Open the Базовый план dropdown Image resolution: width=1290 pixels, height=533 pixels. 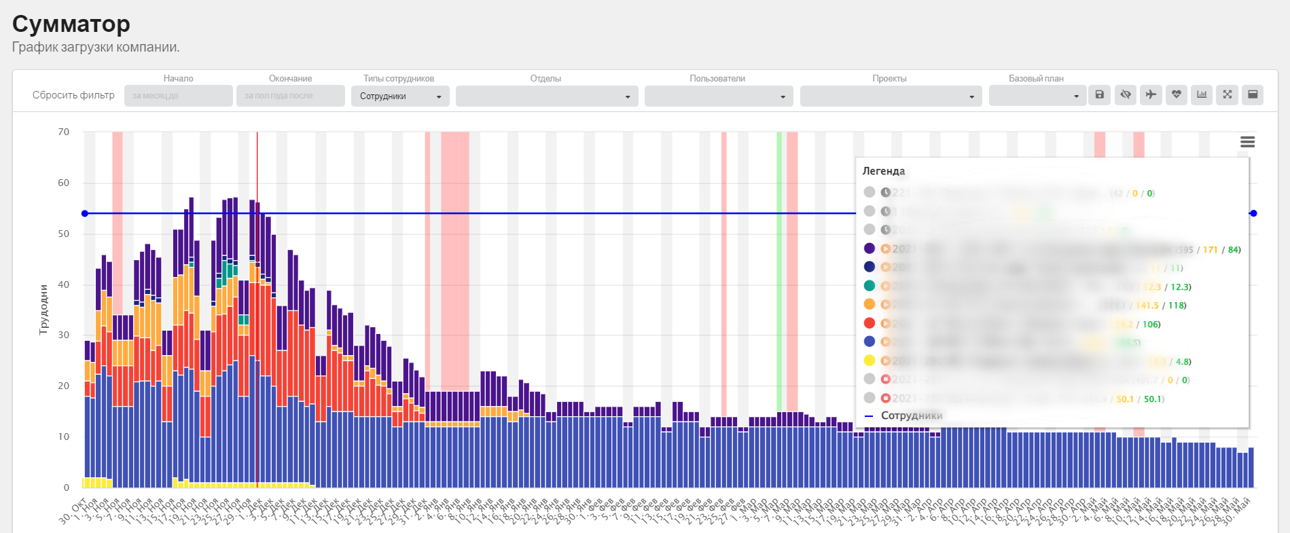1038,96
